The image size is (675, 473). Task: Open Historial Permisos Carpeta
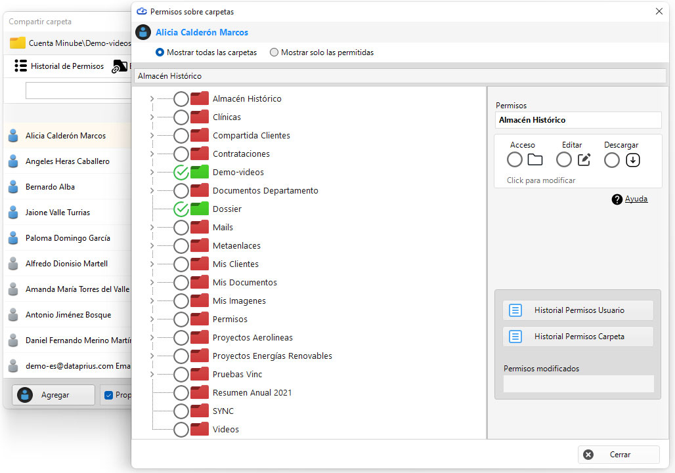pos(578,337)
